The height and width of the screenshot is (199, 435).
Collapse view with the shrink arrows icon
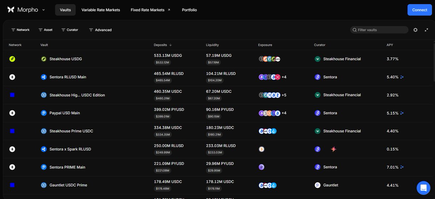426,30
